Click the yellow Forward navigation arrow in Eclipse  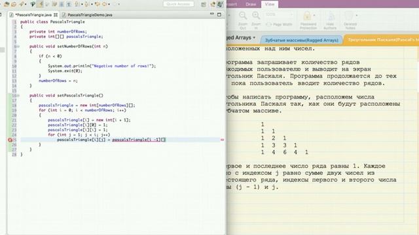(105, 4)
